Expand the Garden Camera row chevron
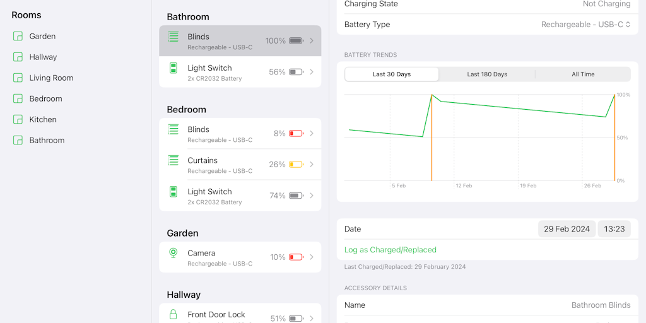This screenshot has height=323, width=646. (x=312, y=257)
